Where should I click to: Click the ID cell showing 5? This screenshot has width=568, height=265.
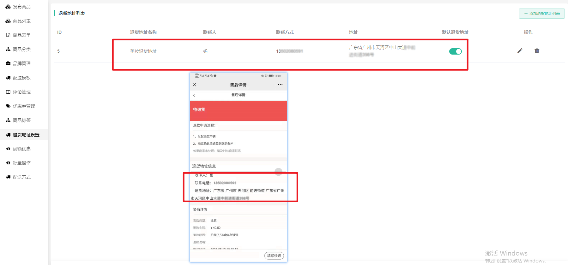point(58,51)
